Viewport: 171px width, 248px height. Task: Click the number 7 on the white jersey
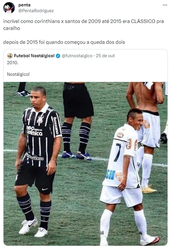[x=118, y=152]
